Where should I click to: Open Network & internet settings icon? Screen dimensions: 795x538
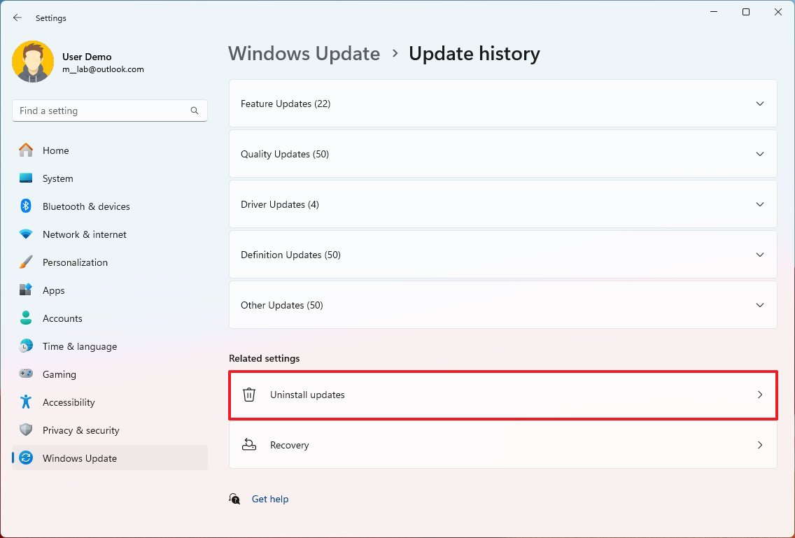pyautogui.click(x=25, y=234)
